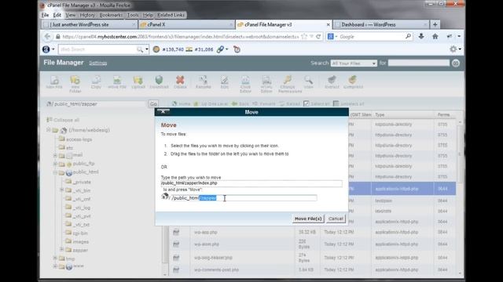The image size is (503, 282).
Task: Click the Firefox browser back arrow
Action: (x=47, y=37)
